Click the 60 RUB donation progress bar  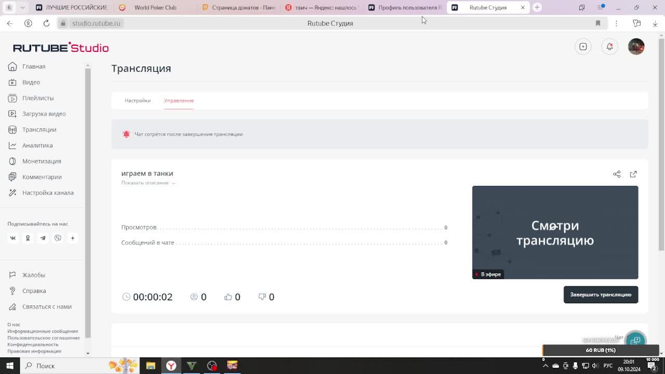601,350
